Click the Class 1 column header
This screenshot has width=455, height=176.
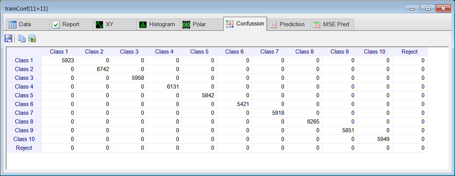coord(59,52)
